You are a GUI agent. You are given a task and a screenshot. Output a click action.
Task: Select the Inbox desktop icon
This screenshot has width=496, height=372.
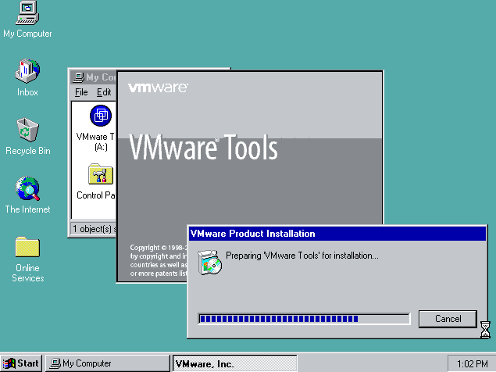click(x=27, y=72)
